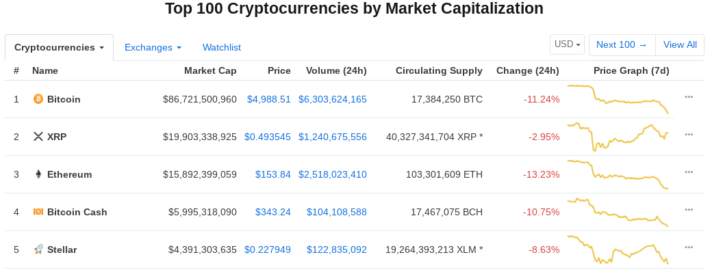Open Bitcoin price link $4,988.51
Screen dimensions: 710x270
point(269,99)
